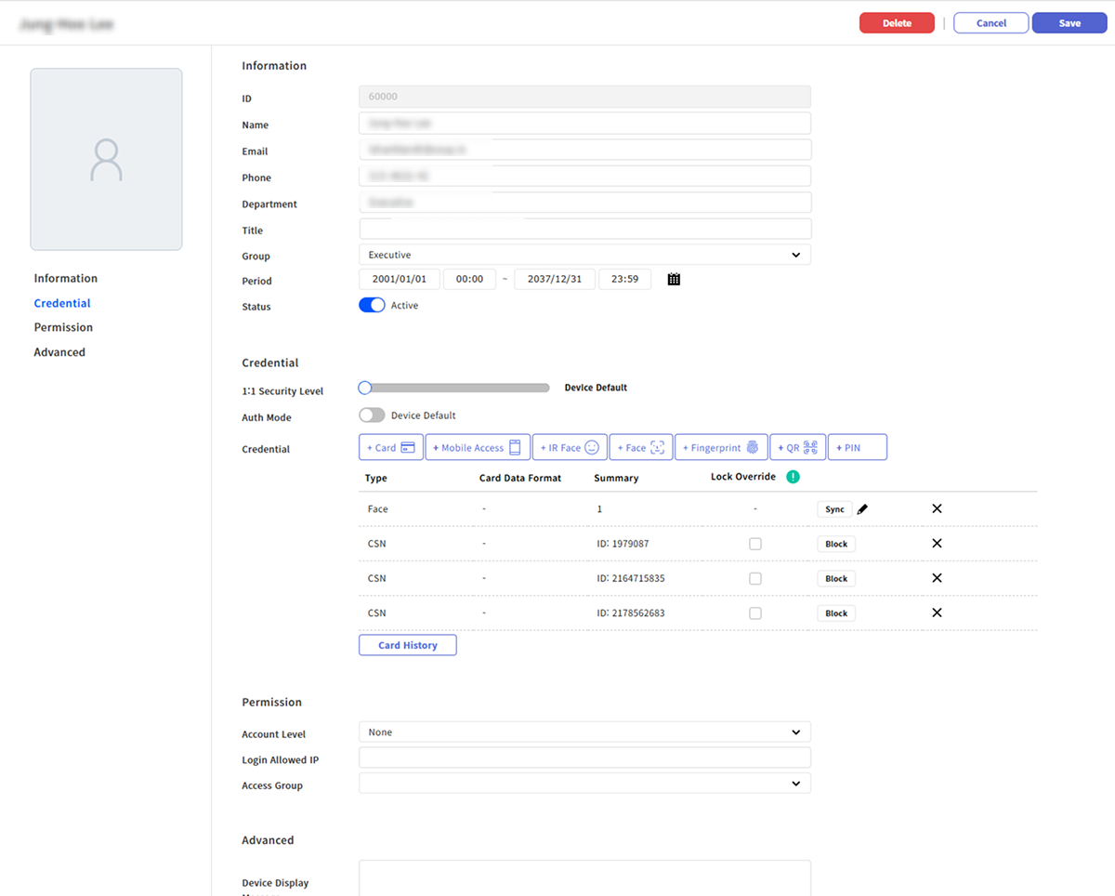Open the Access Group dropdown
Viewport: 1115px width, 896px height.
click(584, 784)
